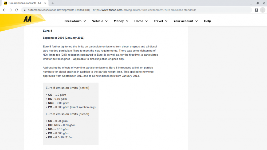Click the Help link in navigation

207,21
